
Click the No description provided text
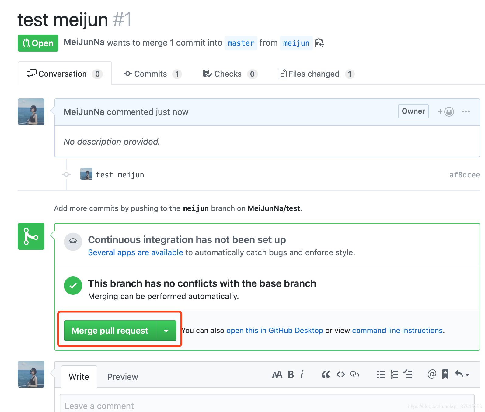(x=112, y=142)
